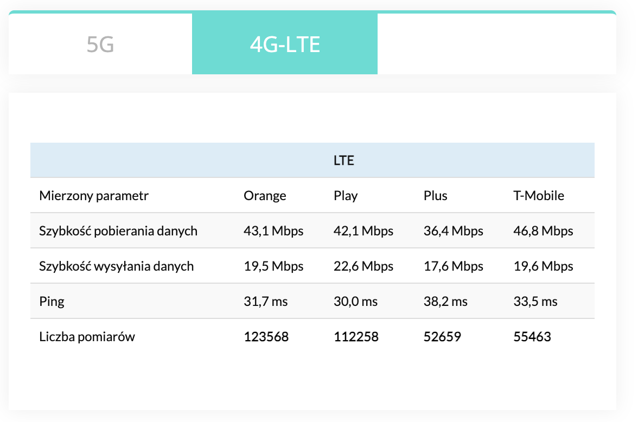The image size is (638, 422).
Task: Click the Orange column header
Action: [265, 196]
